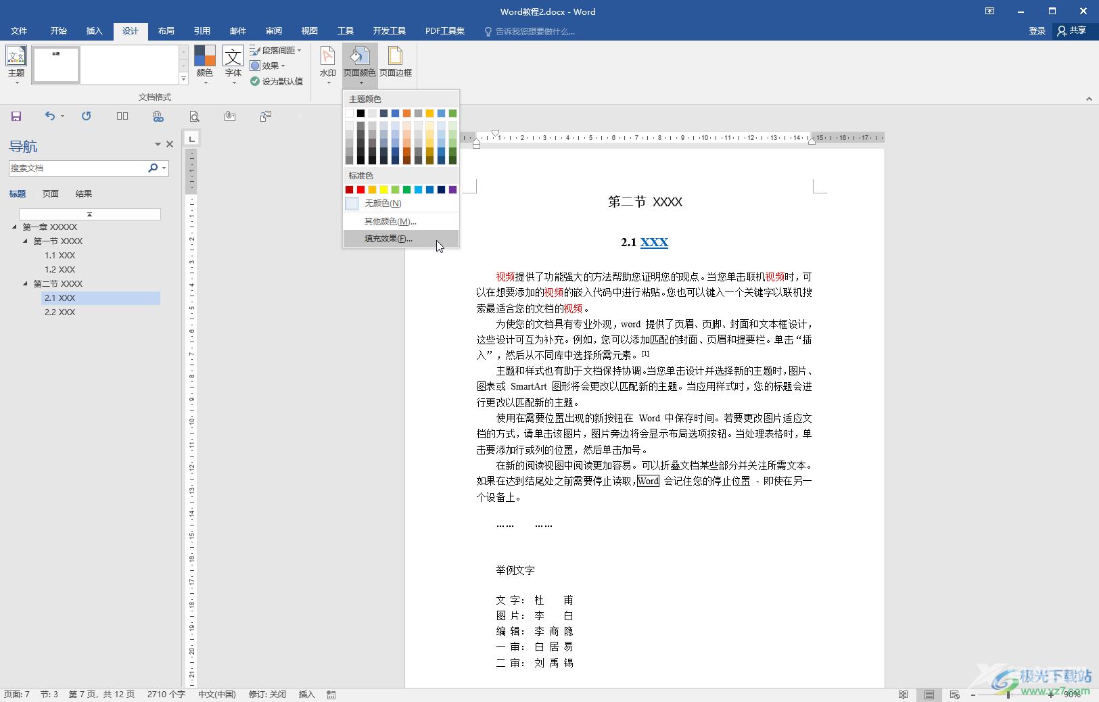Click the zoom slider handle
This screenshot has width=1099, height=702.
1008,695
